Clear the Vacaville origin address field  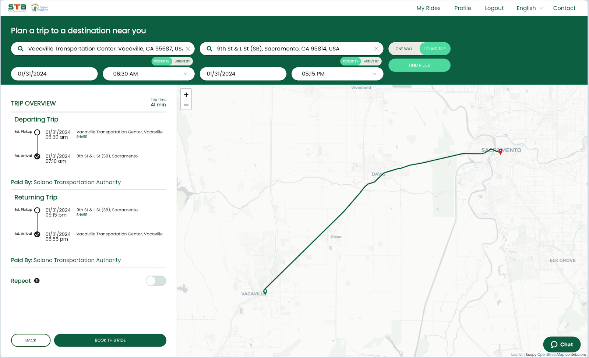[x=188, y=49]
